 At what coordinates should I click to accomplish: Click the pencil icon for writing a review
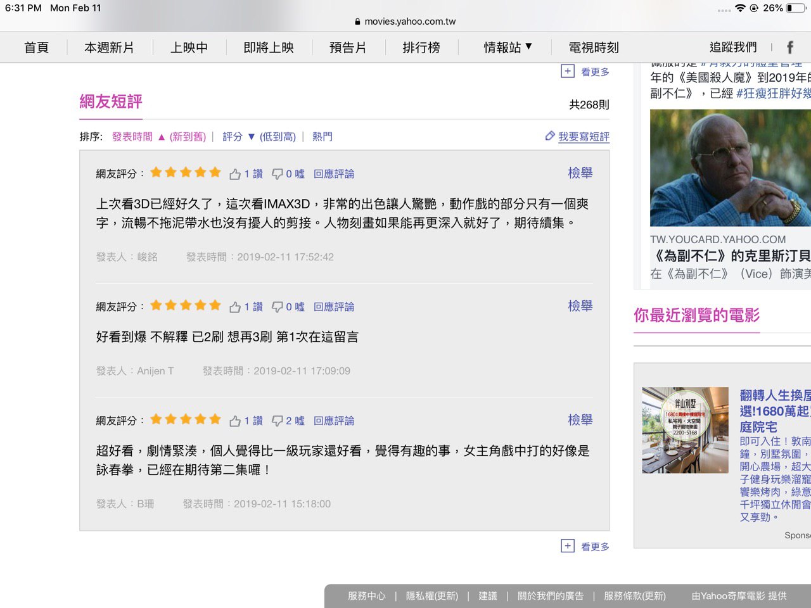point(550,136)
